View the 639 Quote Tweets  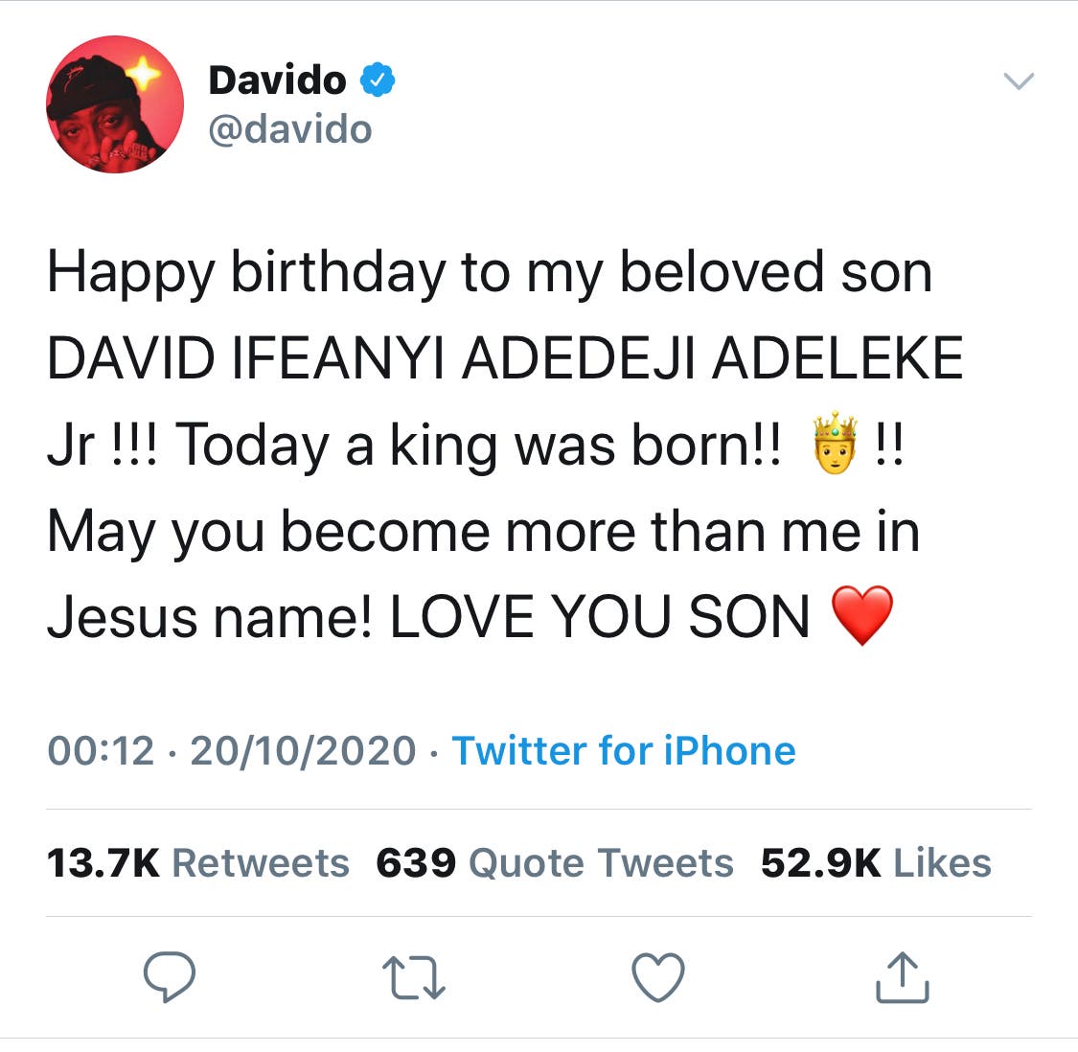click(x=554, y=863)
